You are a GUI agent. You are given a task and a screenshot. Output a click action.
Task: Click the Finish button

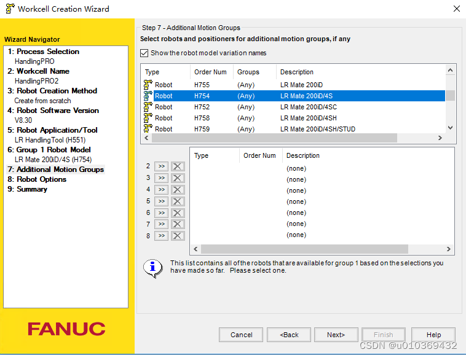(384, 335)
